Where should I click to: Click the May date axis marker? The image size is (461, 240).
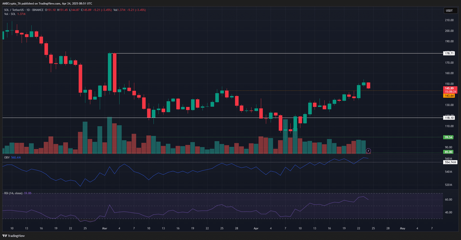coord(403,228)
